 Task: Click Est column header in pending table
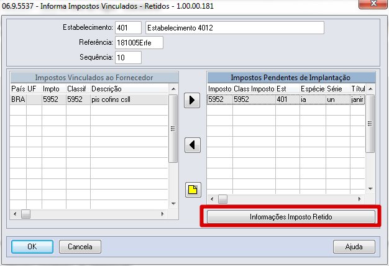[x=288, y=89]
